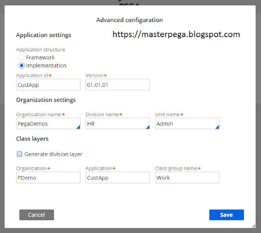The width and height of the screenshot is (261, 233).
Task: Open Unit name autocomplete arrow
Action: [x=217, y=127]
